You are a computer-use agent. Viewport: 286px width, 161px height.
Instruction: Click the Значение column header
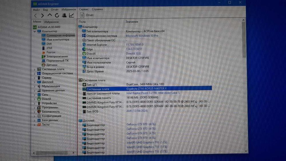tap(132, 22)
